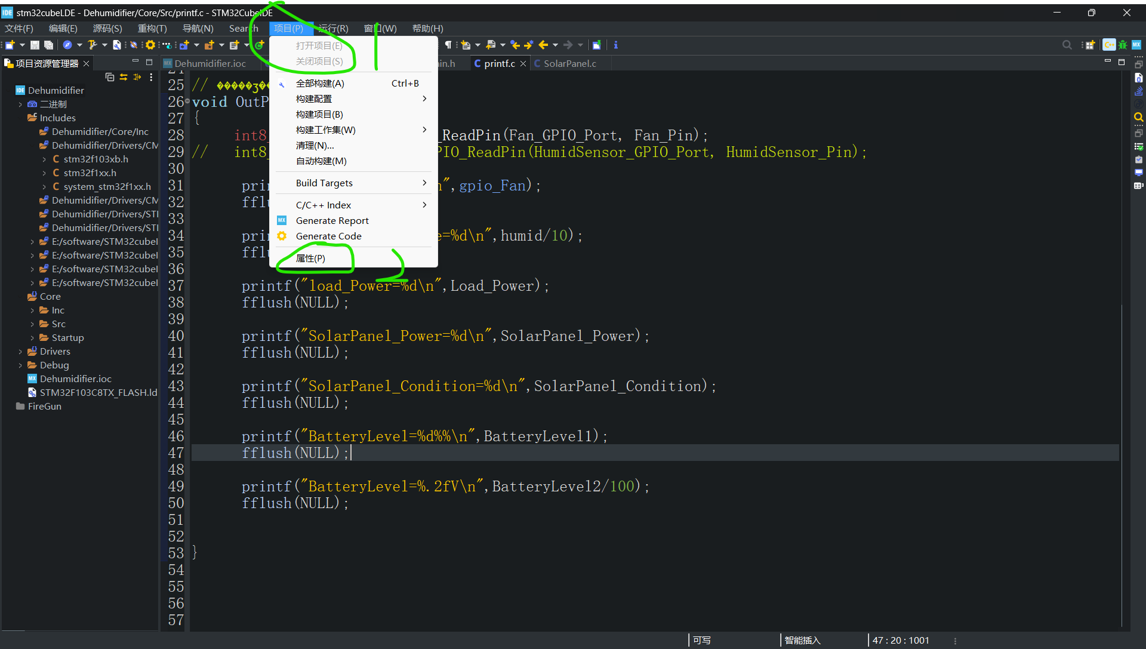The width and height of the screenshot is (1146, 649).
Task: Toggle Skip All Breakpoints on the toolbar
Action: coord(133,45)
